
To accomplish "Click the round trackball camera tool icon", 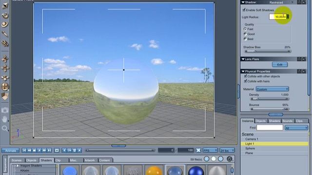I will click(5, 87).
